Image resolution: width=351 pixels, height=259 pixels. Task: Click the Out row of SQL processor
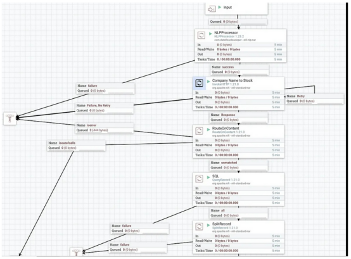pos(239,198)
